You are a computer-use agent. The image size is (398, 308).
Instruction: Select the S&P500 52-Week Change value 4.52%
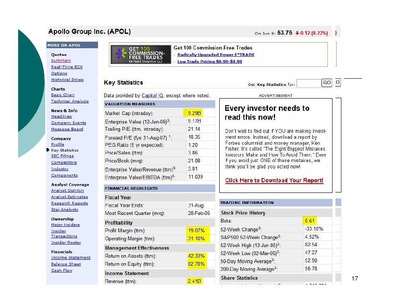312,237
